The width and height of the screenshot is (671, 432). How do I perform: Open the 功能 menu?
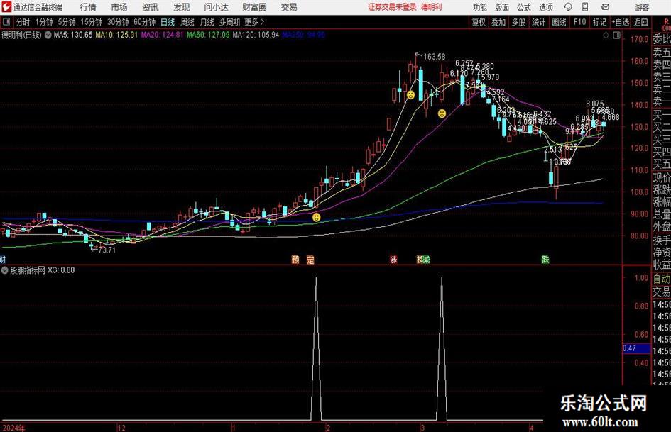480,7
